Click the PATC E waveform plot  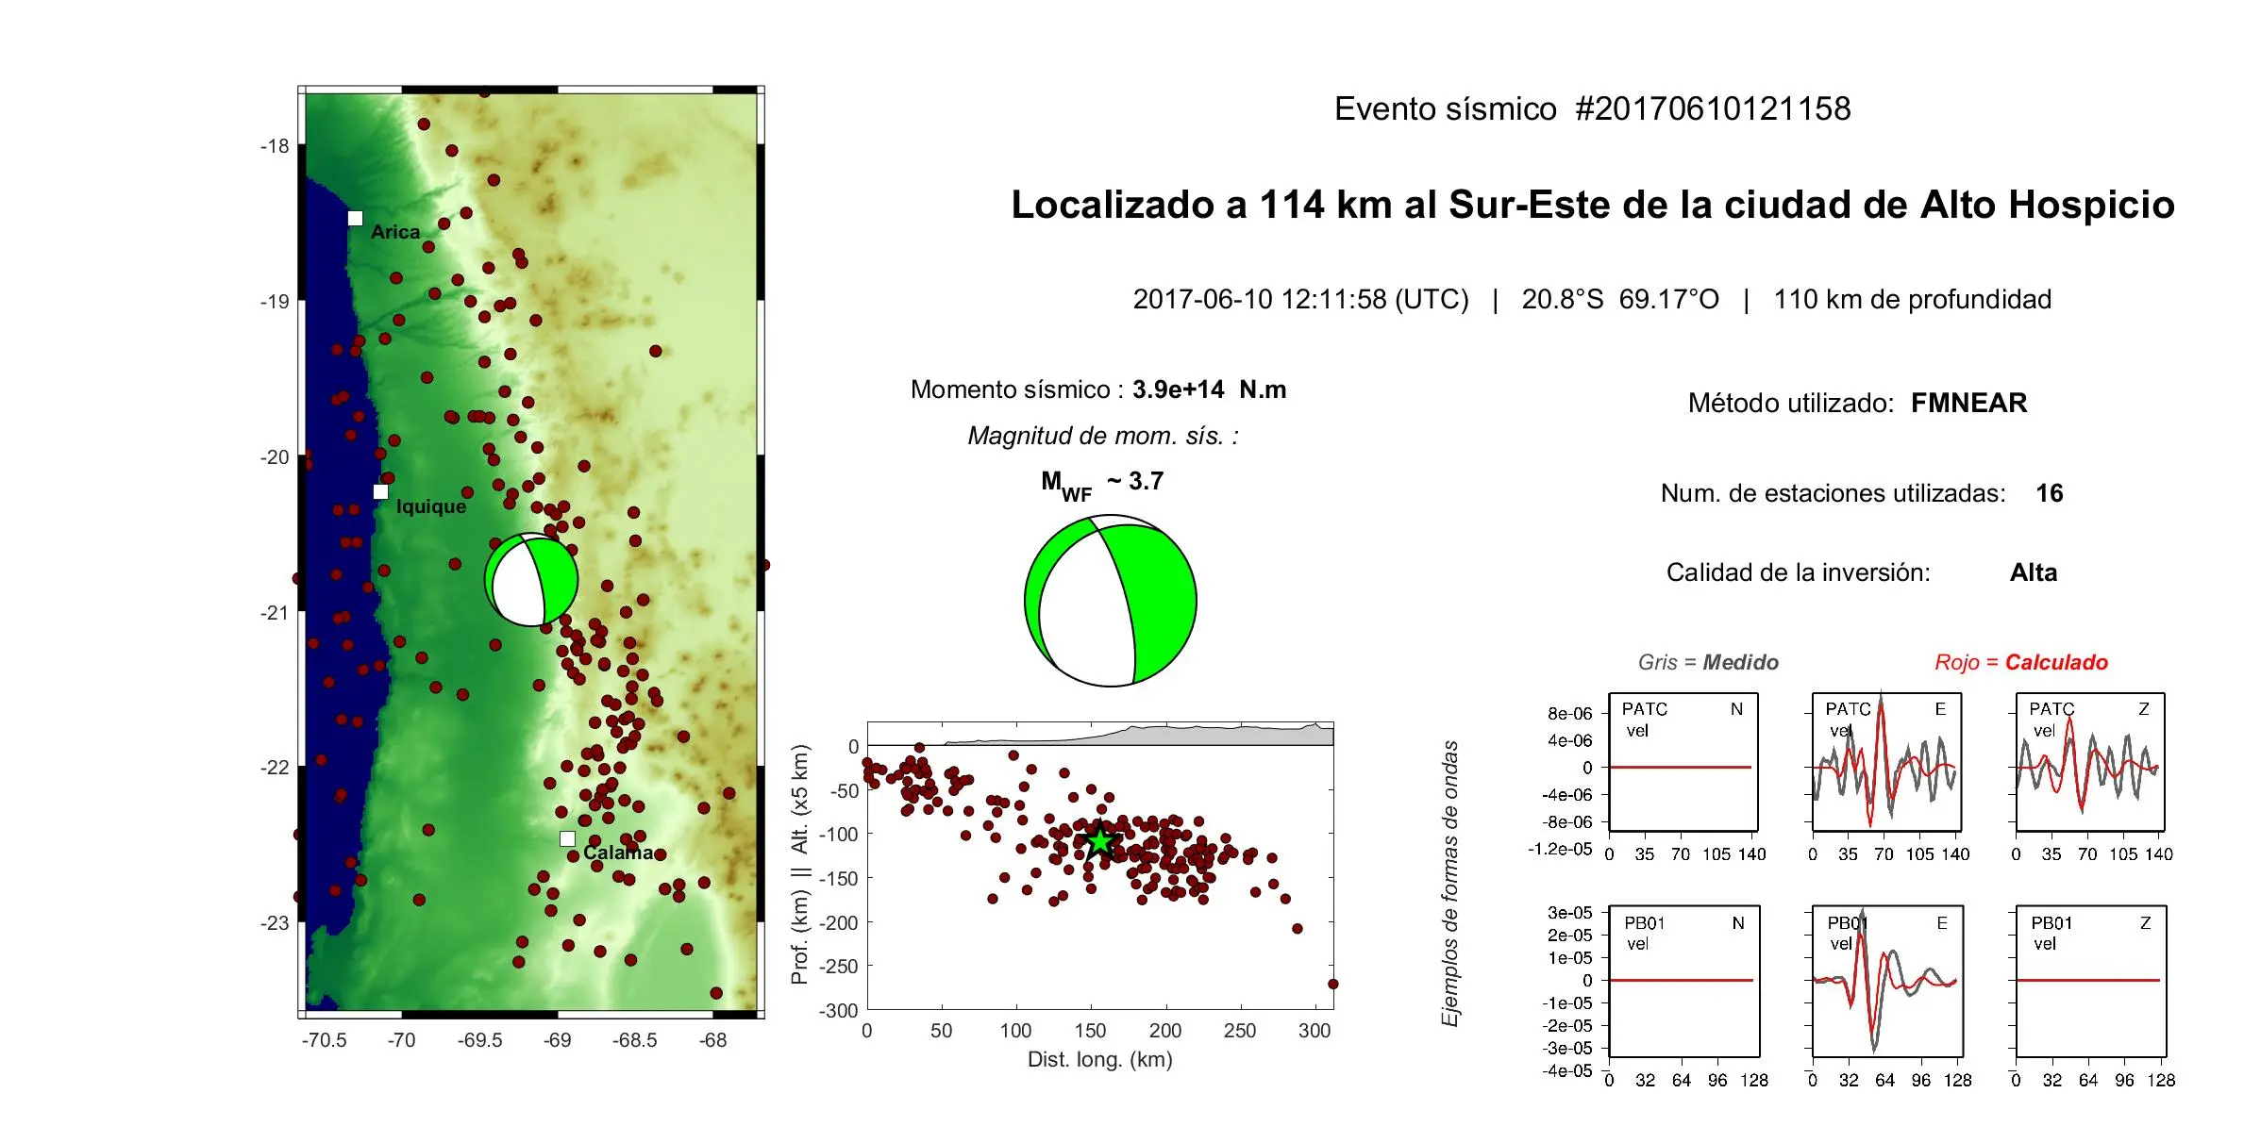coord(1886,762)
